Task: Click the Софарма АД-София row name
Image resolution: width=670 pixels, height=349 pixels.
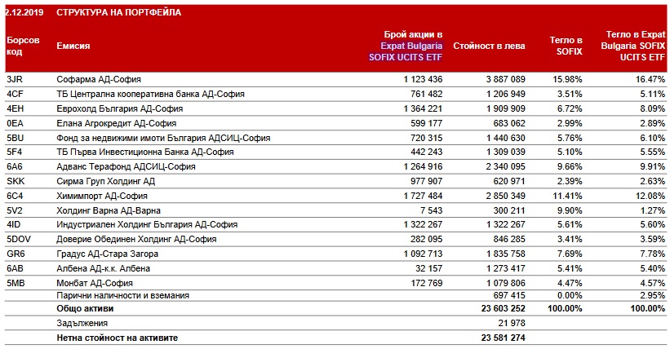Action: pos(99,79)
